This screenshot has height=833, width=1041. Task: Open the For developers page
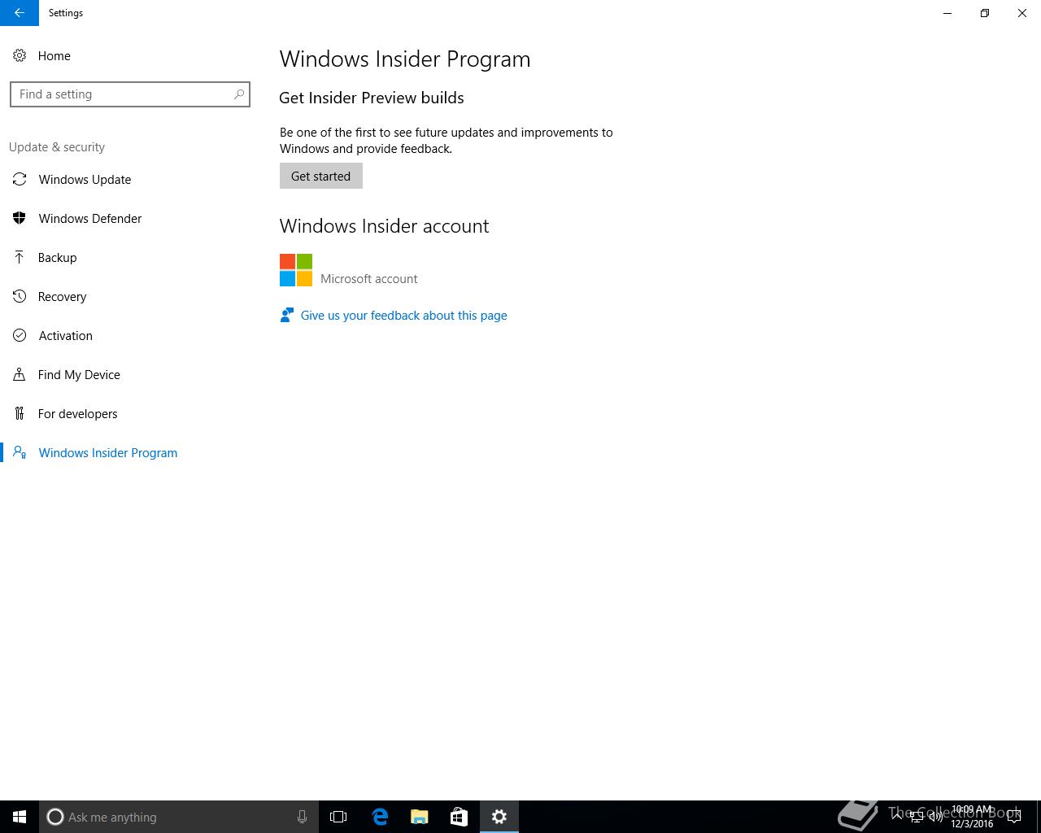[77, 413]
